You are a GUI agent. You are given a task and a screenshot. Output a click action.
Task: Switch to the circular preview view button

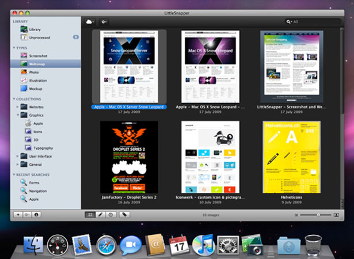point(111,215)
